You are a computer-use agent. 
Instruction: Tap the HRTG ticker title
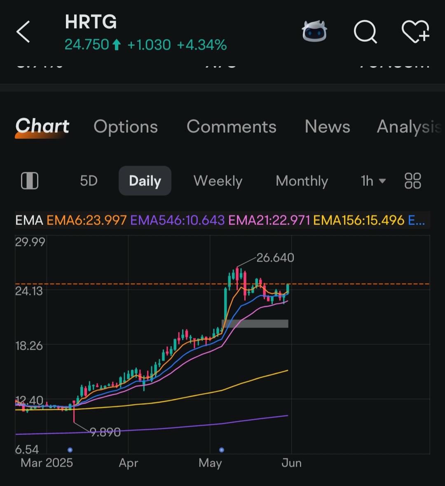coord(91,22)
